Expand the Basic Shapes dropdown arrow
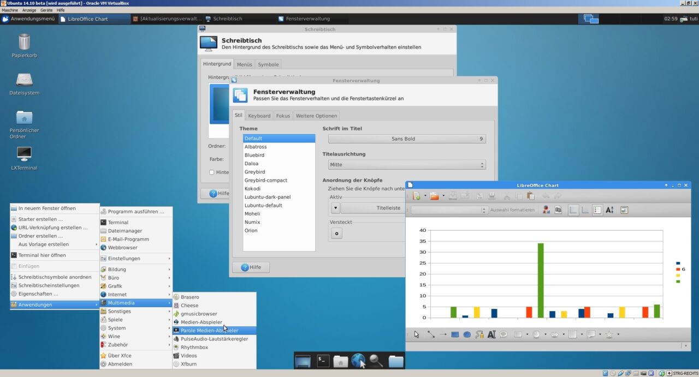The width and height of the screenshot is (699, 377). click(x=527, y=334)
